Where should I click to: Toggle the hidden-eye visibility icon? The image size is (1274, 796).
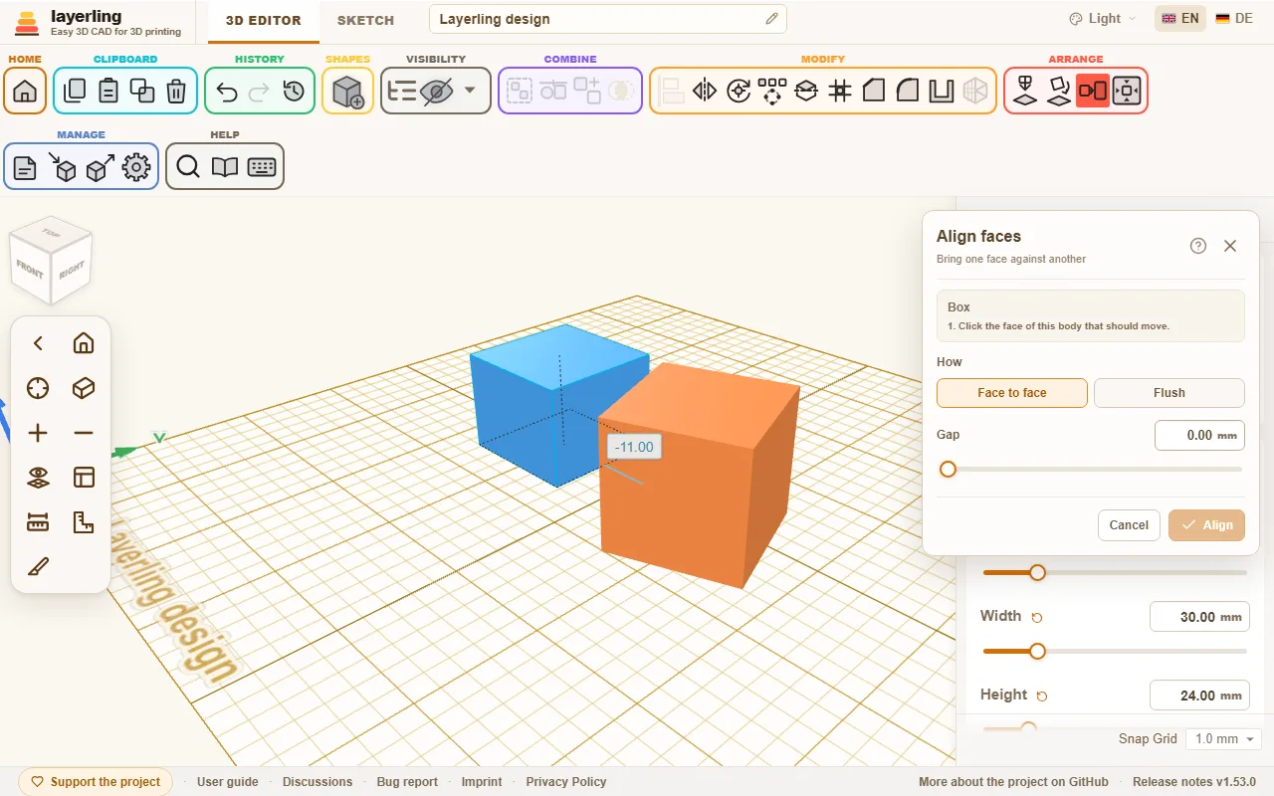point(436,92)
